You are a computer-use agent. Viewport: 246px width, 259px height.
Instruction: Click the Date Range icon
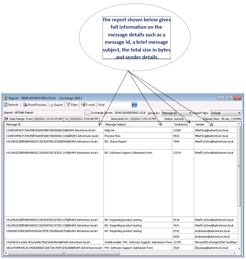point(6,119)
